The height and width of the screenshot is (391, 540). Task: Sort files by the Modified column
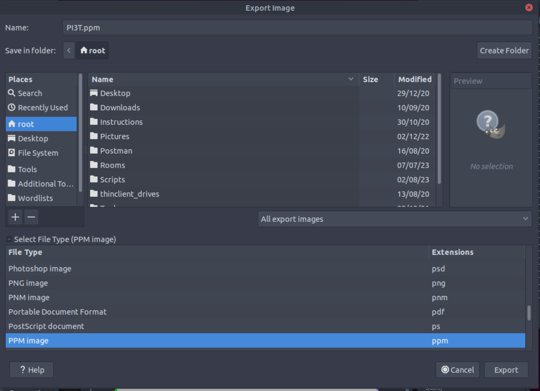[415, 79]
